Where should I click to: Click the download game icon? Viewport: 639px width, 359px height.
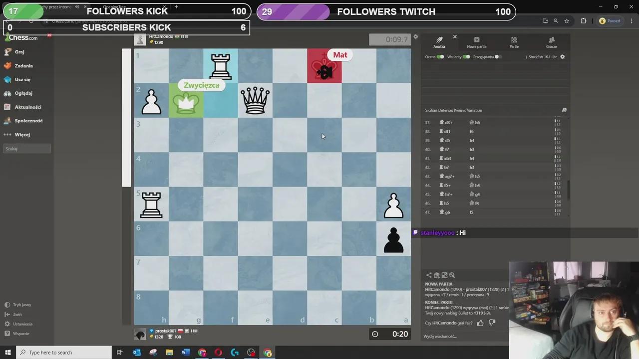coord(437,275)
